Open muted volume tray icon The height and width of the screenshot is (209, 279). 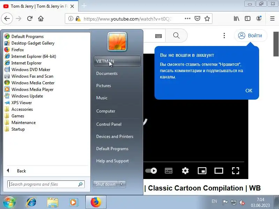coord(242,202)
